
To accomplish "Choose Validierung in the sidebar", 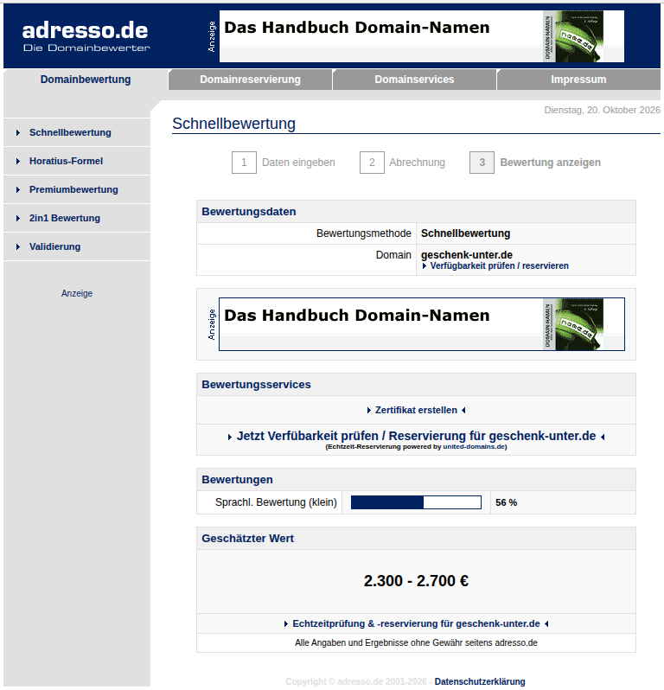I will (x=54, y=247).
